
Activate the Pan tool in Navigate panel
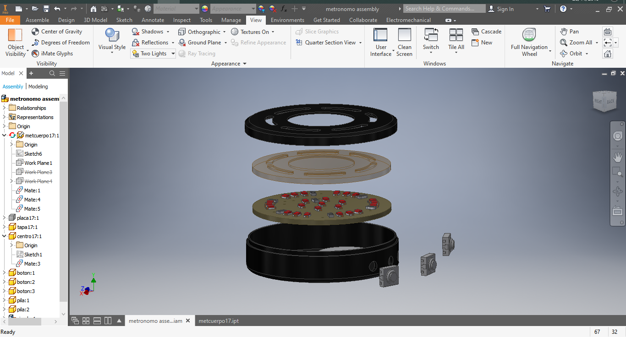pyautogui.click(x=569, y=32)
